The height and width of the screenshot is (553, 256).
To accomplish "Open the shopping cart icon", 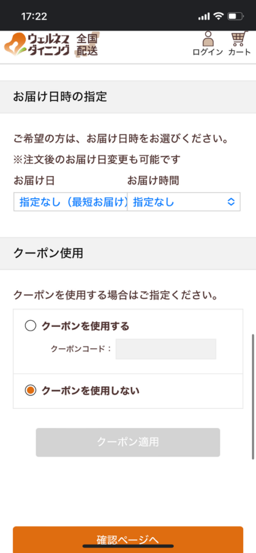I will click(x=239, y=39).
